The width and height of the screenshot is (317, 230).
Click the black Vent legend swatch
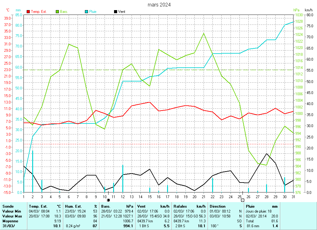coord(115,12)
